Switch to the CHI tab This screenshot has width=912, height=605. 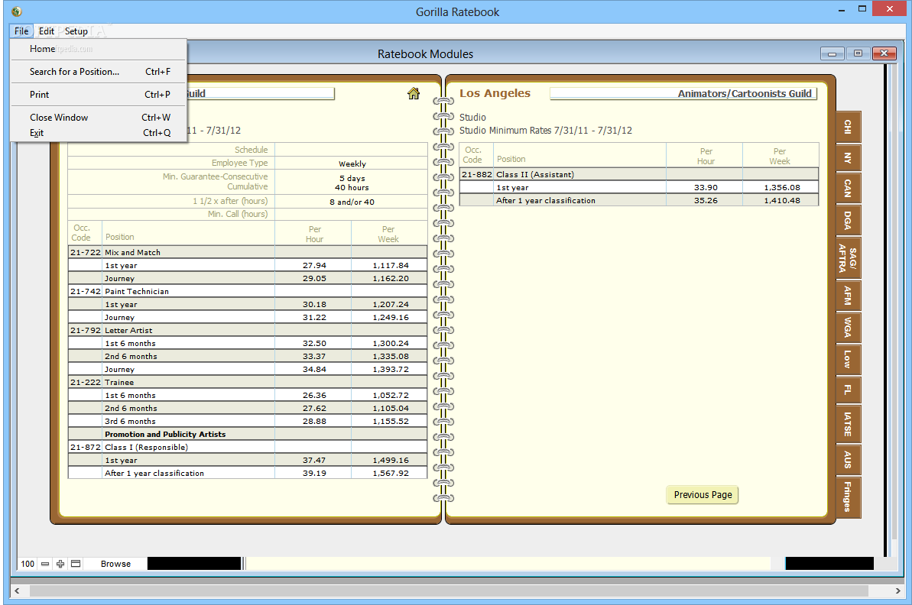click(x=848, y=127)
